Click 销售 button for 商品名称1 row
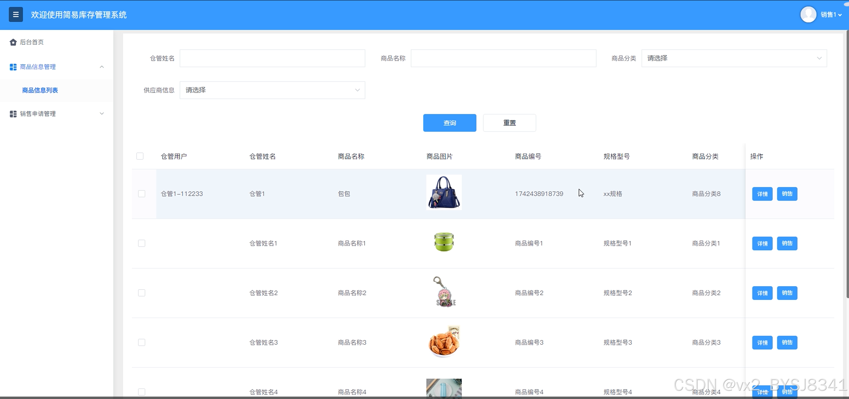This screenshot has width=849, height=399. (787, 243)
